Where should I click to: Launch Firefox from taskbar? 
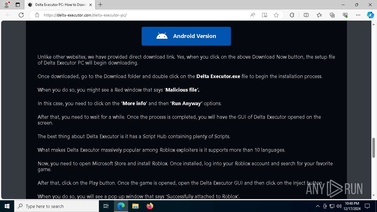[150, 206]
